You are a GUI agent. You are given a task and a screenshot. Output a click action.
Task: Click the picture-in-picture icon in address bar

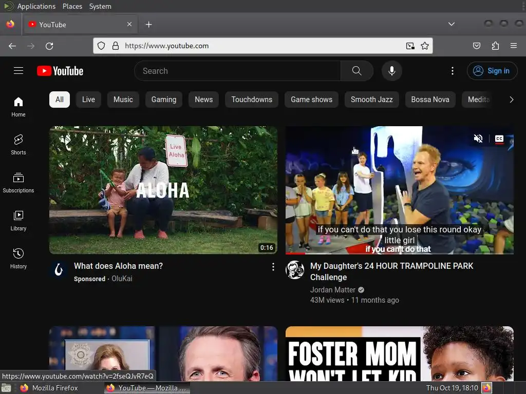click(410, 46)
